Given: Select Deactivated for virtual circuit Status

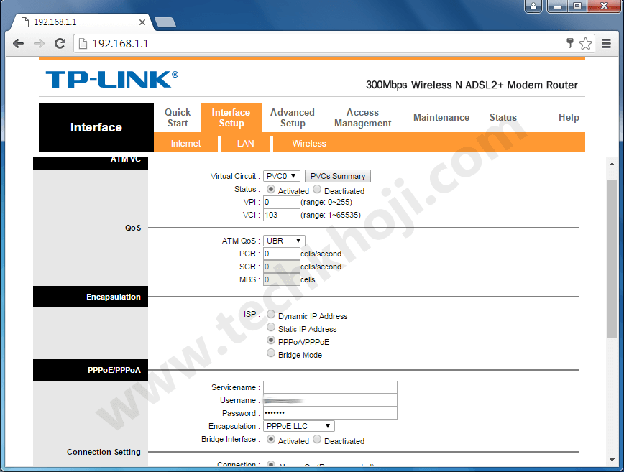Looking at the screenshot, I should [317, 189].
